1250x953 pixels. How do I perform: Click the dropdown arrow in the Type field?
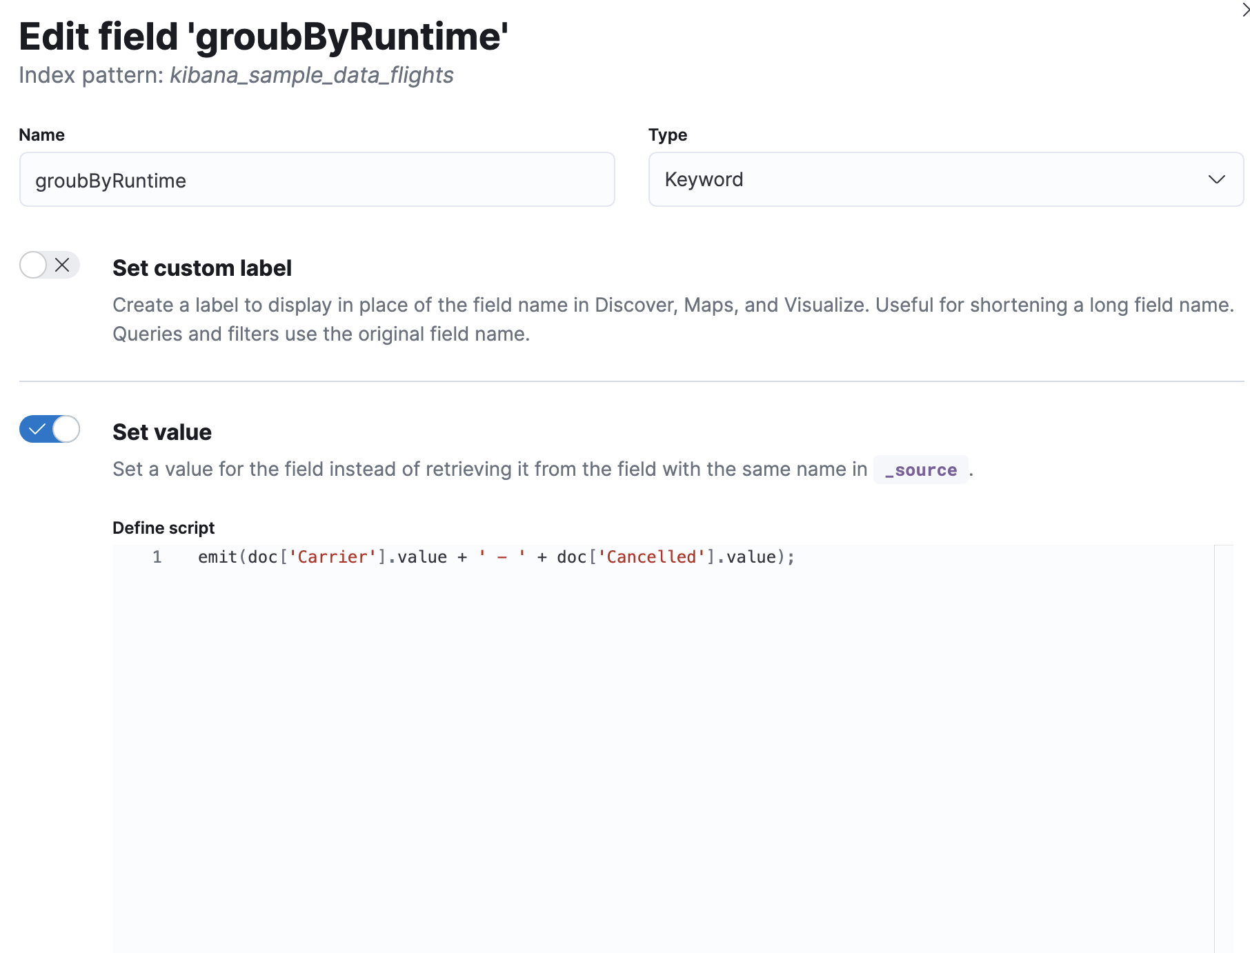(1216, 180)
